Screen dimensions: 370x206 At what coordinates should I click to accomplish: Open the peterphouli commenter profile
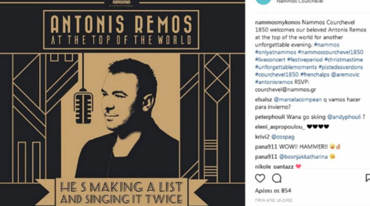click(270, 117)
